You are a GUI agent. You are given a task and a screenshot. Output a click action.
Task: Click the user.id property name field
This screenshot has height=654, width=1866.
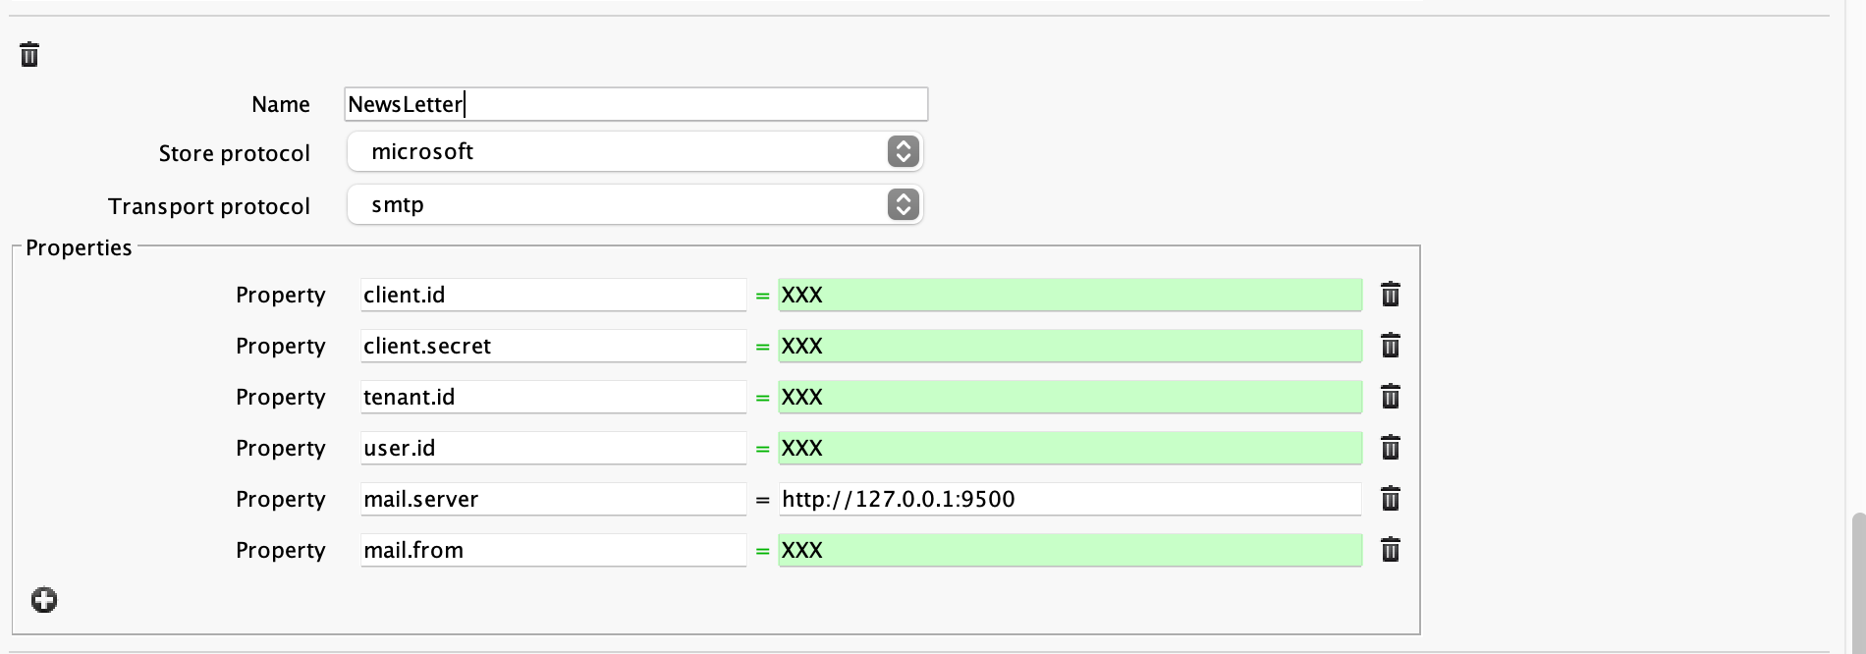pos(553,448)
